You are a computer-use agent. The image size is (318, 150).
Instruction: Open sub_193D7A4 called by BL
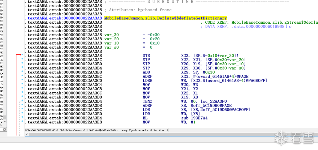point(194,118)
